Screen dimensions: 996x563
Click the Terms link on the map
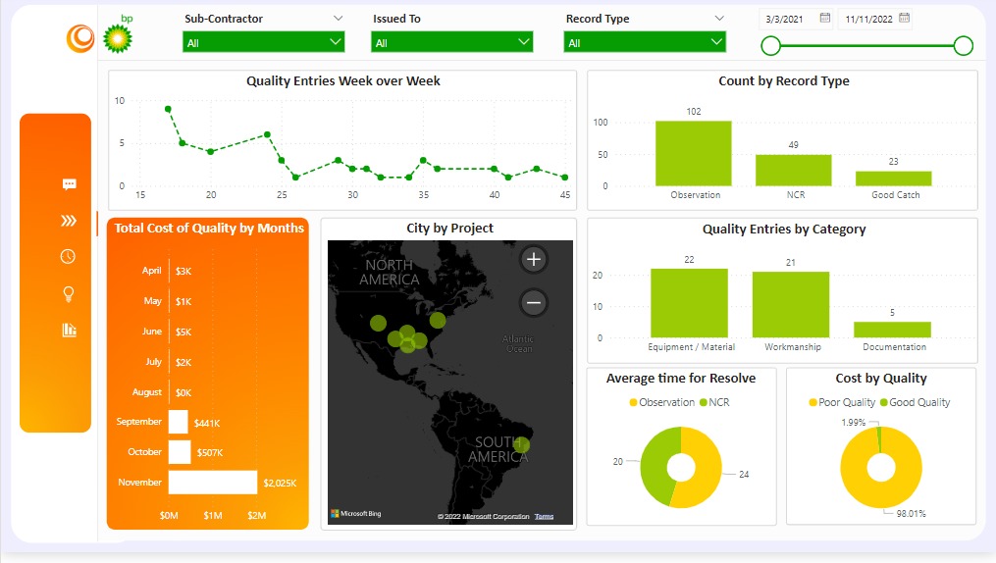544,517
